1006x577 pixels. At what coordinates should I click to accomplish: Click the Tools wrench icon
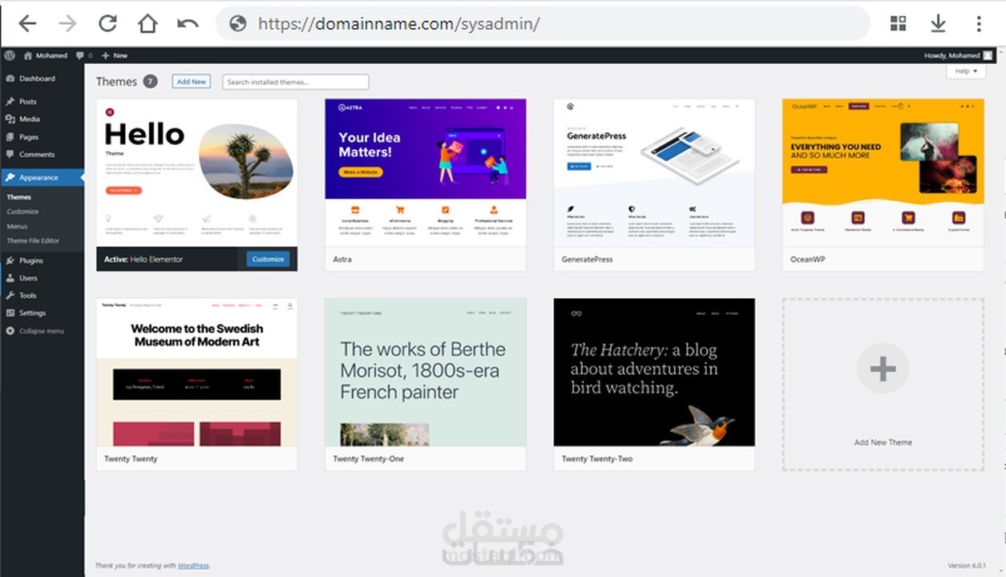click(10, 296)
